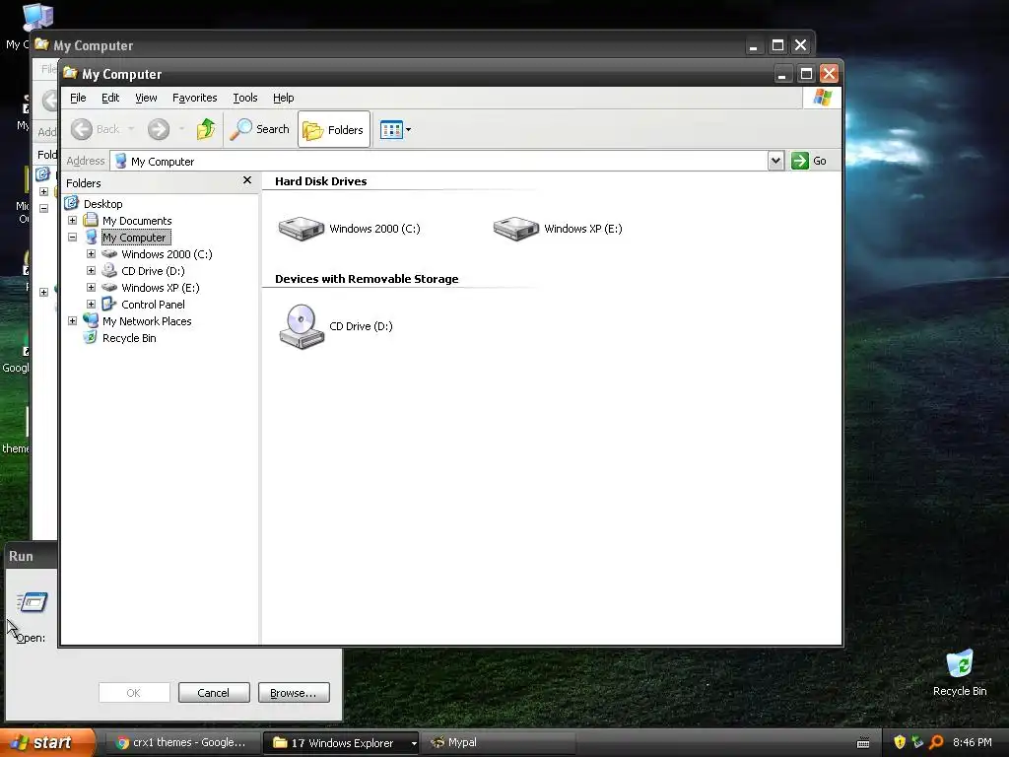Open the Start menu button
Viewport: 1009px width, 757px height.
[x=46, y=743]
